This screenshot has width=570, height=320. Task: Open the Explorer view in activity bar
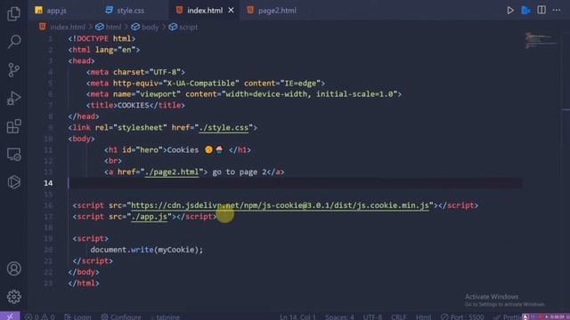pyautogui.click(x=14, y=14)
